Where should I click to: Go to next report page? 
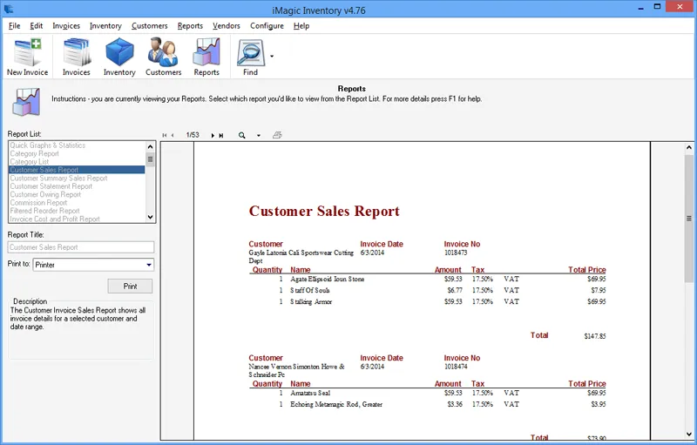click(213, 136)
